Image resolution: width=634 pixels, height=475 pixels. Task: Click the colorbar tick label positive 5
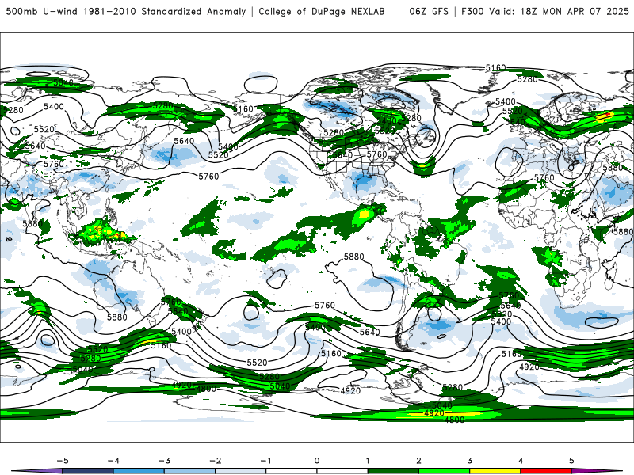571,461
